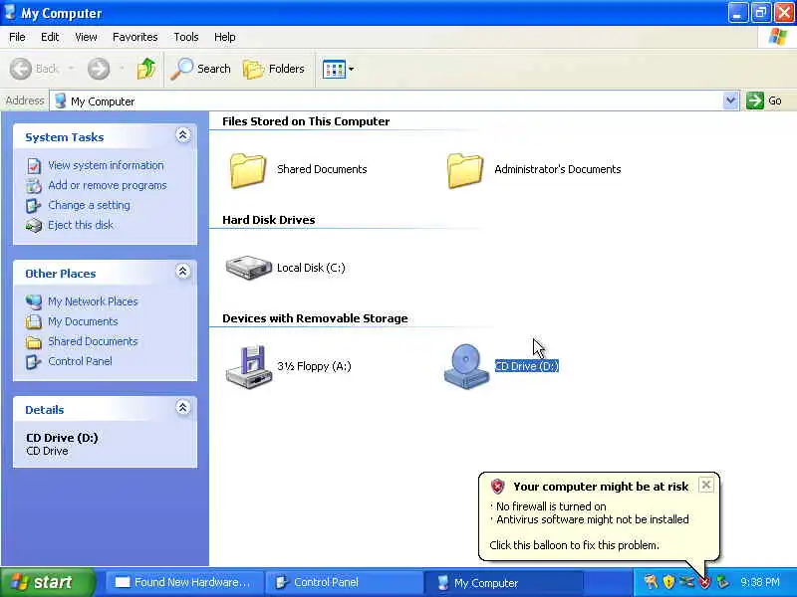
Task: Select Administrator's Documents folder icon
Action: point(465,170)
